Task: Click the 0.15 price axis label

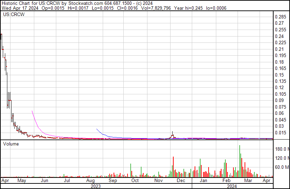Action: tap(279, 75)
